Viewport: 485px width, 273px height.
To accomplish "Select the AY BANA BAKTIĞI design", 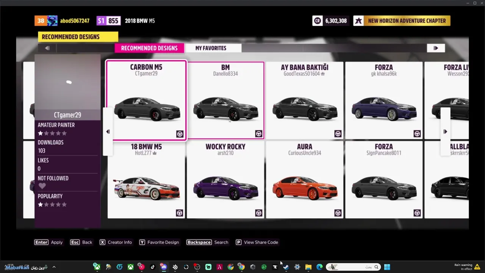I will point(305,100).
